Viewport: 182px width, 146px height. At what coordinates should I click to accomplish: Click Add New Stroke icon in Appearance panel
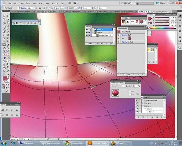119,74
